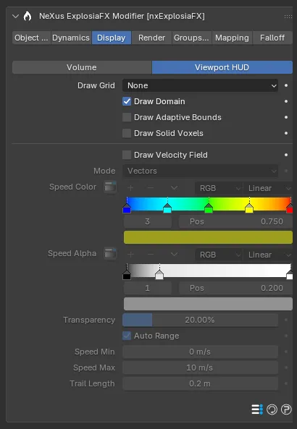Image resolution: width=297 pixels, height=429 pixels.
Task: Add a stop to Speed Color ramp
Action: [130, 188]
